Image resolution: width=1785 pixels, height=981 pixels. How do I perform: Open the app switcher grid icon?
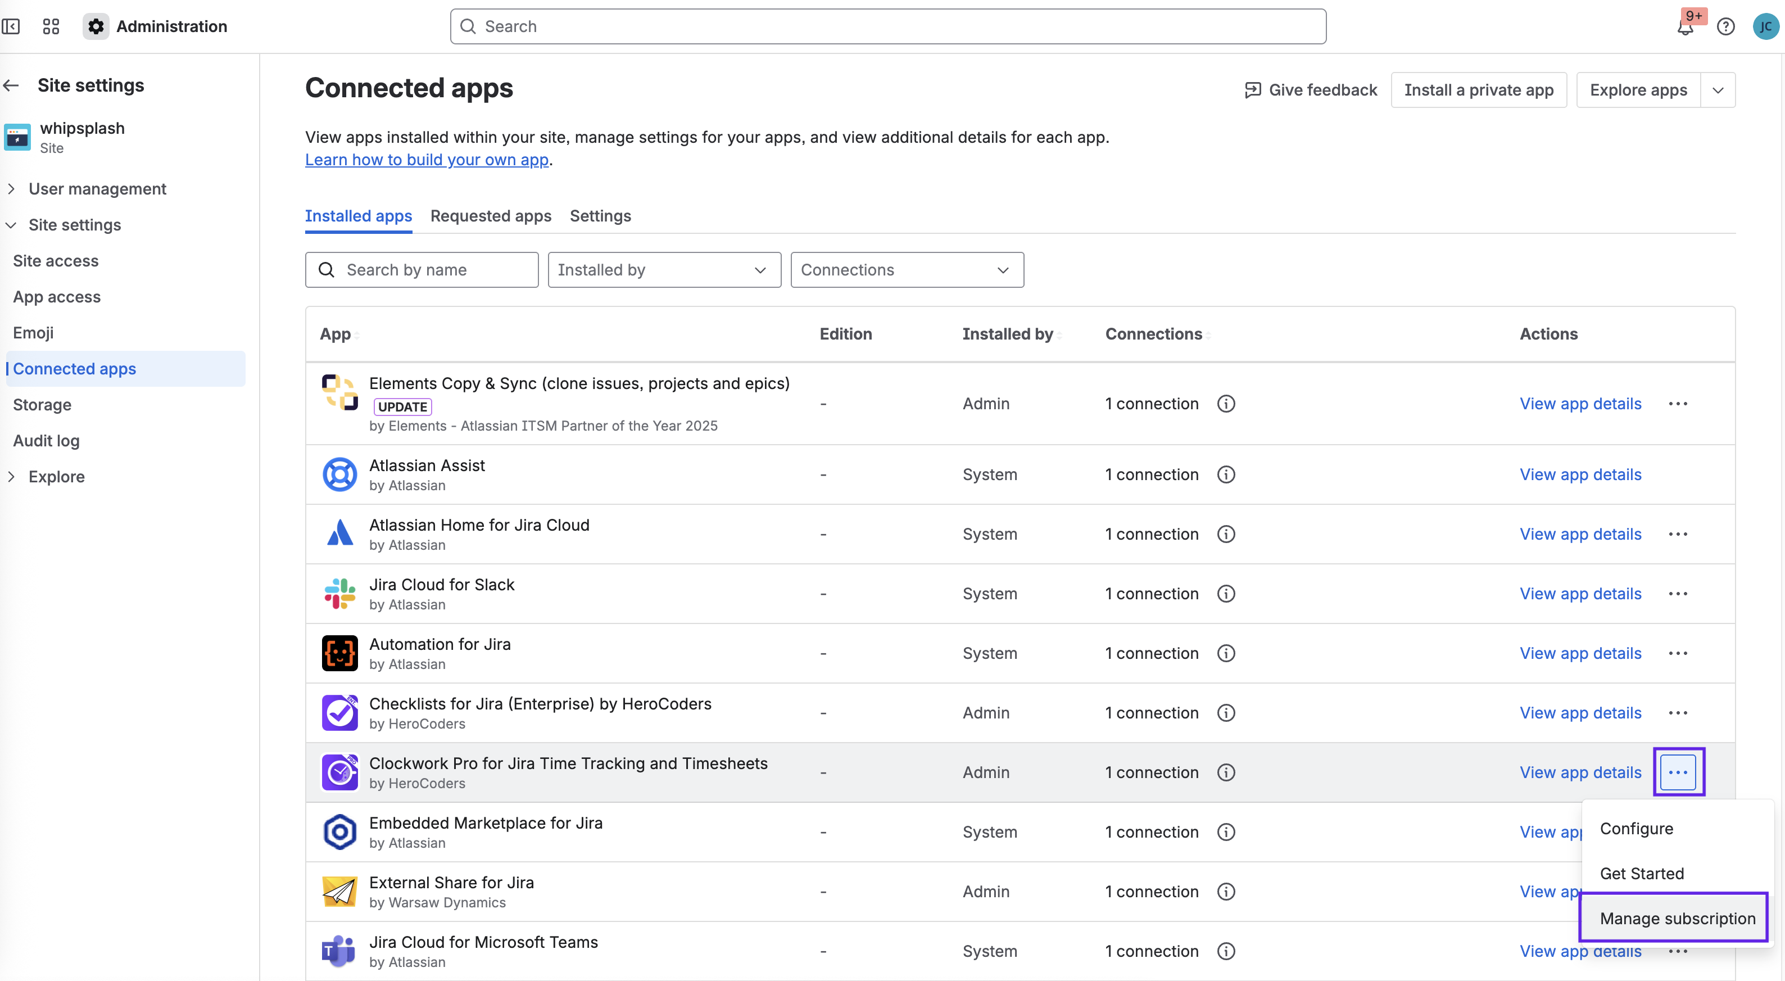click(51, 26)
